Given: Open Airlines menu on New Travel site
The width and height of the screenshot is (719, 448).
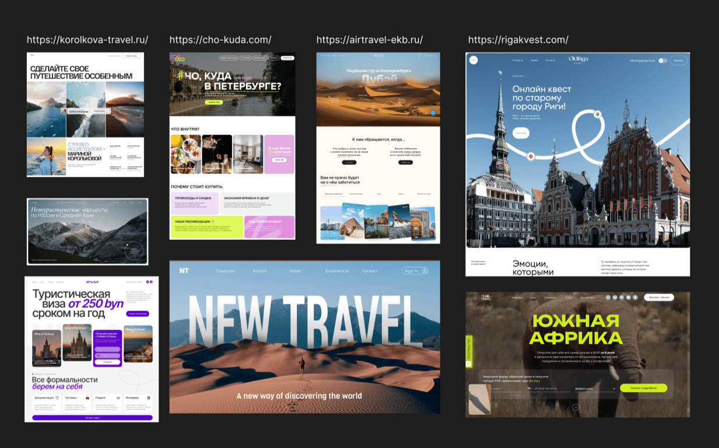Looking at the screenshot, I should [259, 271].
